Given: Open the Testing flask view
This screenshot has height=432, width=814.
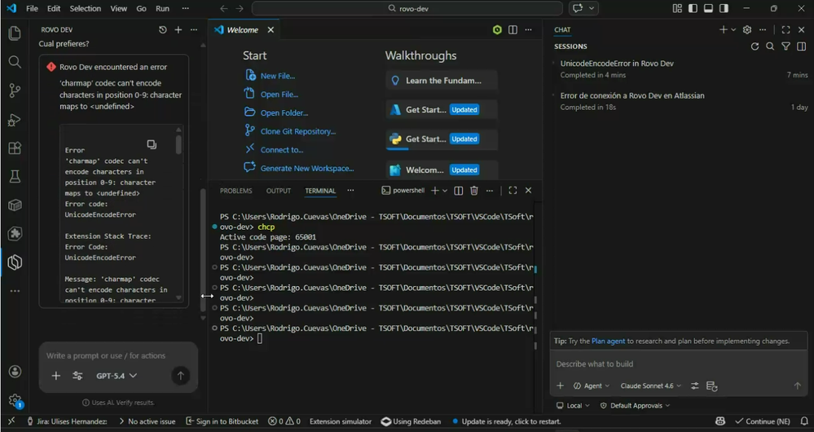Looking at the screenshot, I should point(15,177).
